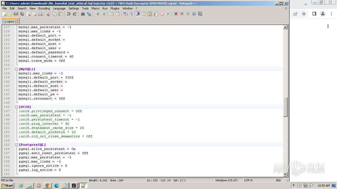Viewport: 337px width, 189px height.
Task: Bookmark page with browser star icon
Action: point(304,14)
